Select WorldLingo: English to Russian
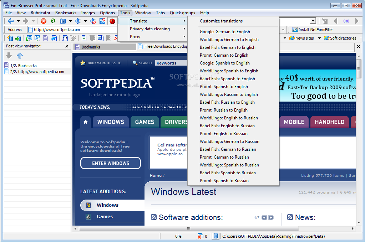The width and height of the screenshot is (365, 242). (233, 118)
